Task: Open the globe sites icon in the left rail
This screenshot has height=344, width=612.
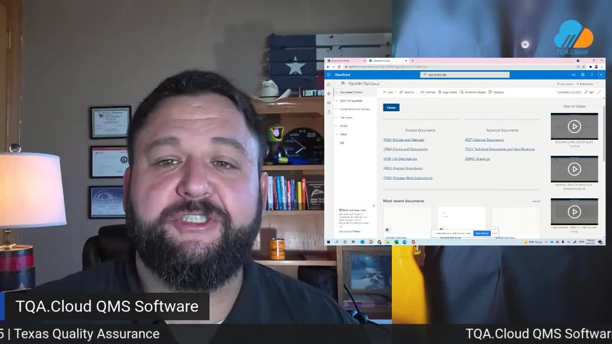Action: [328, 93]
